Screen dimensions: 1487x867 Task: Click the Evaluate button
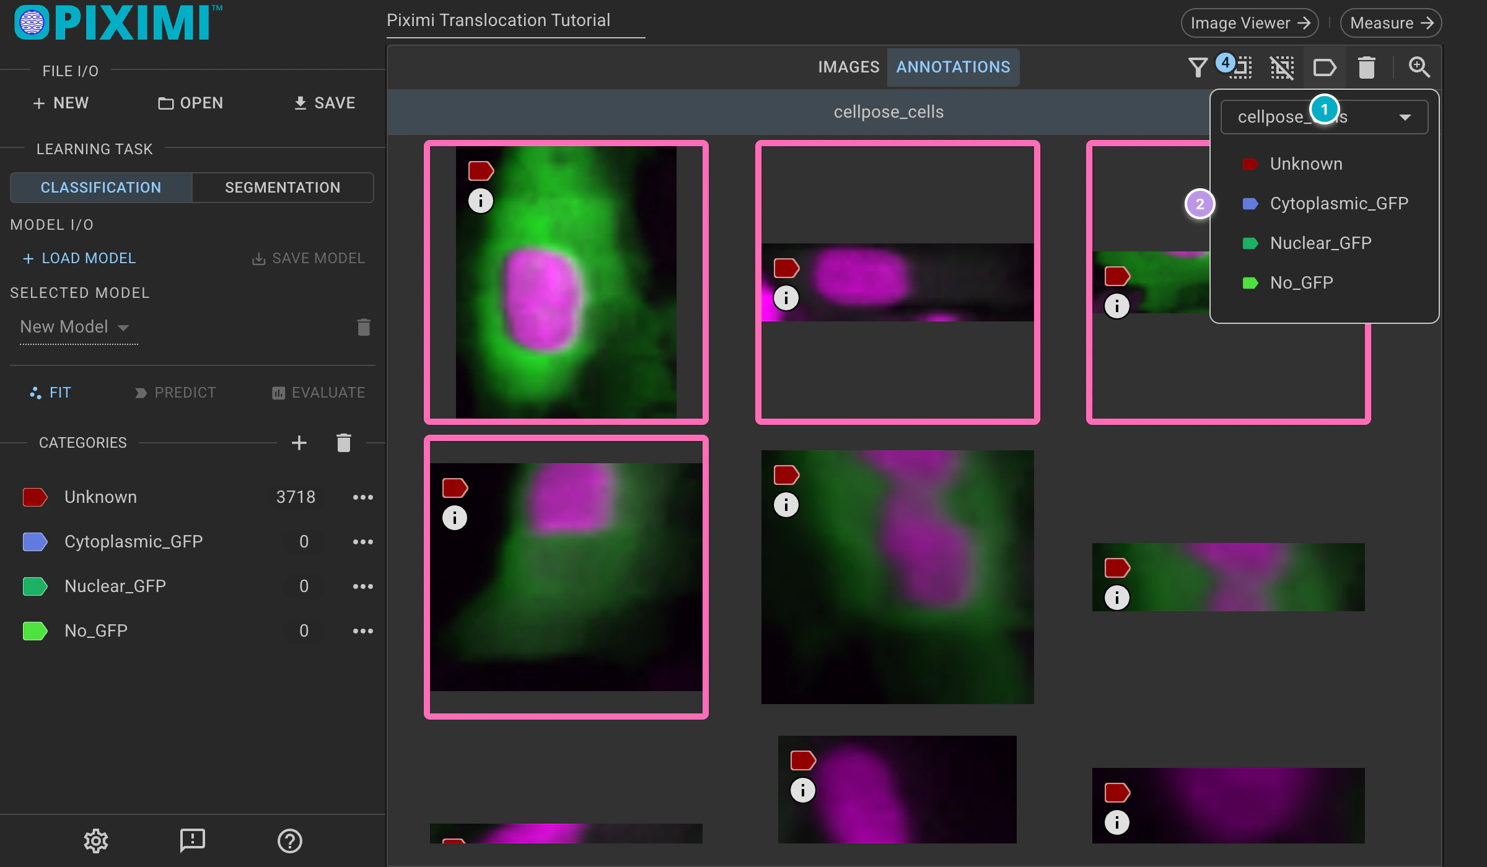click(x=318, y=393)
